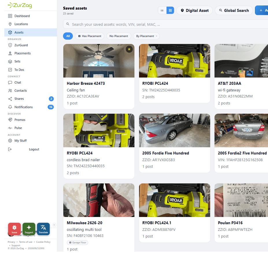Select the All filter chip

pyautogui.click(x=68, y=36)
